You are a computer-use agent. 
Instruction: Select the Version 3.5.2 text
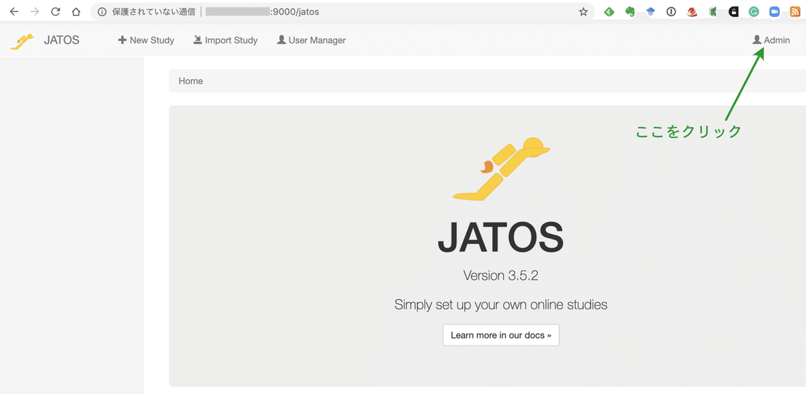(501, 276)
